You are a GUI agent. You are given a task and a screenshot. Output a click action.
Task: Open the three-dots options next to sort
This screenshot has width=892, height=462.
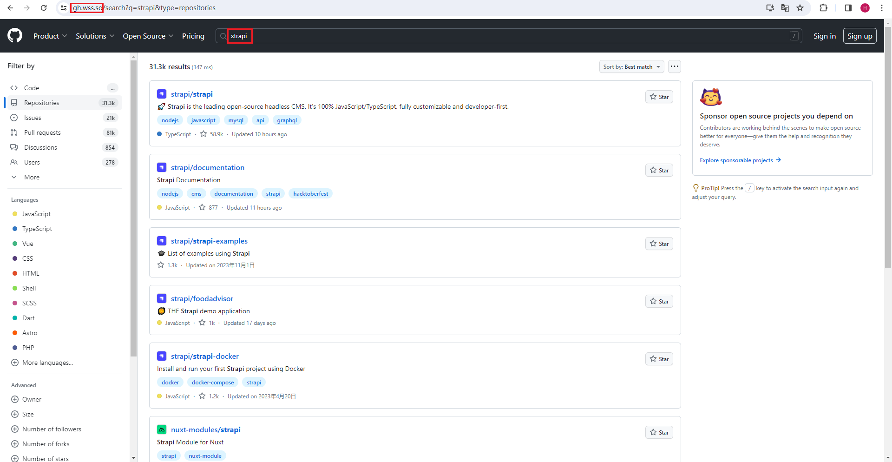(675, 66)
